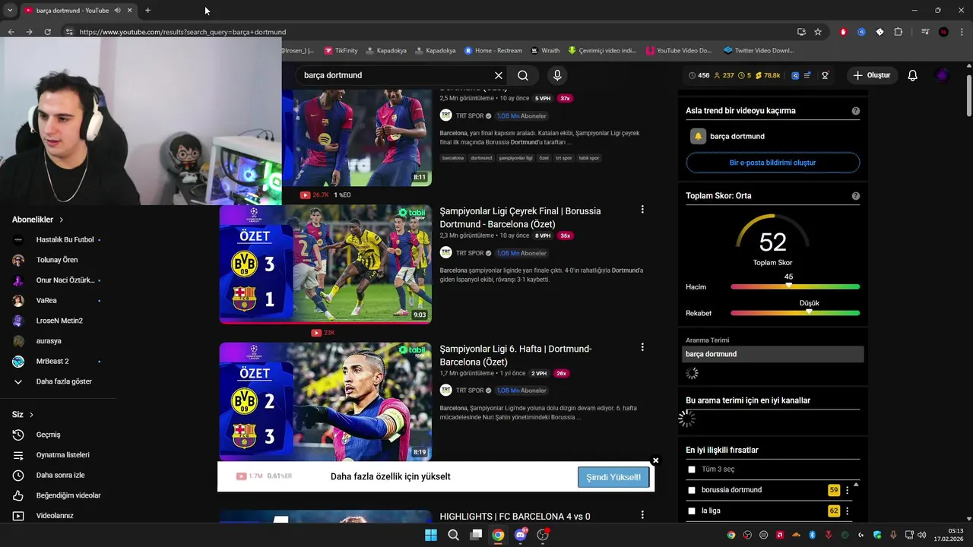
Task: Open more options for 6. Hafta Dortmund-Barcelona video
Action: point(642,347)
